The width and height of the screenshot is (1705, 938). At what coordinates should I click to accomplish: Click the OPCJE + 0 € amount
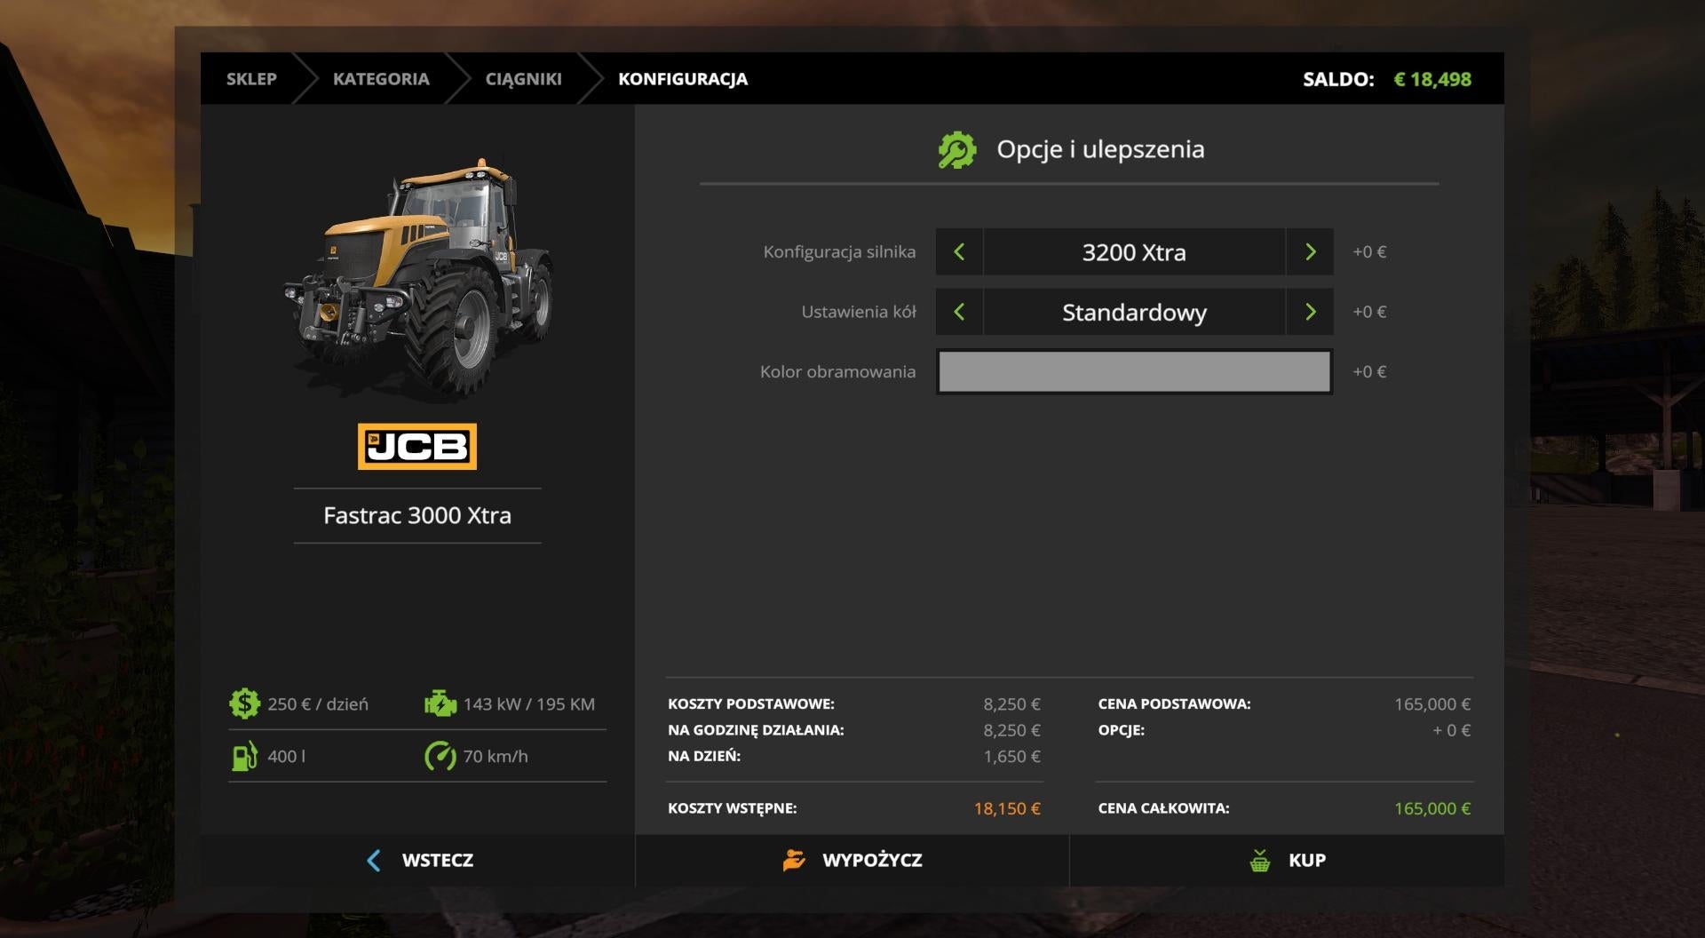coord(1451,730)
